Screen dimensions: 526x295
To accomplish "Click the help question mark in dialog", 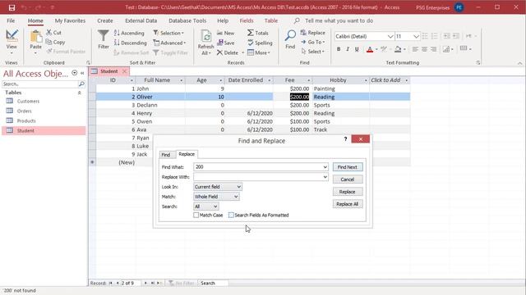I will click(x=345, y=138).
